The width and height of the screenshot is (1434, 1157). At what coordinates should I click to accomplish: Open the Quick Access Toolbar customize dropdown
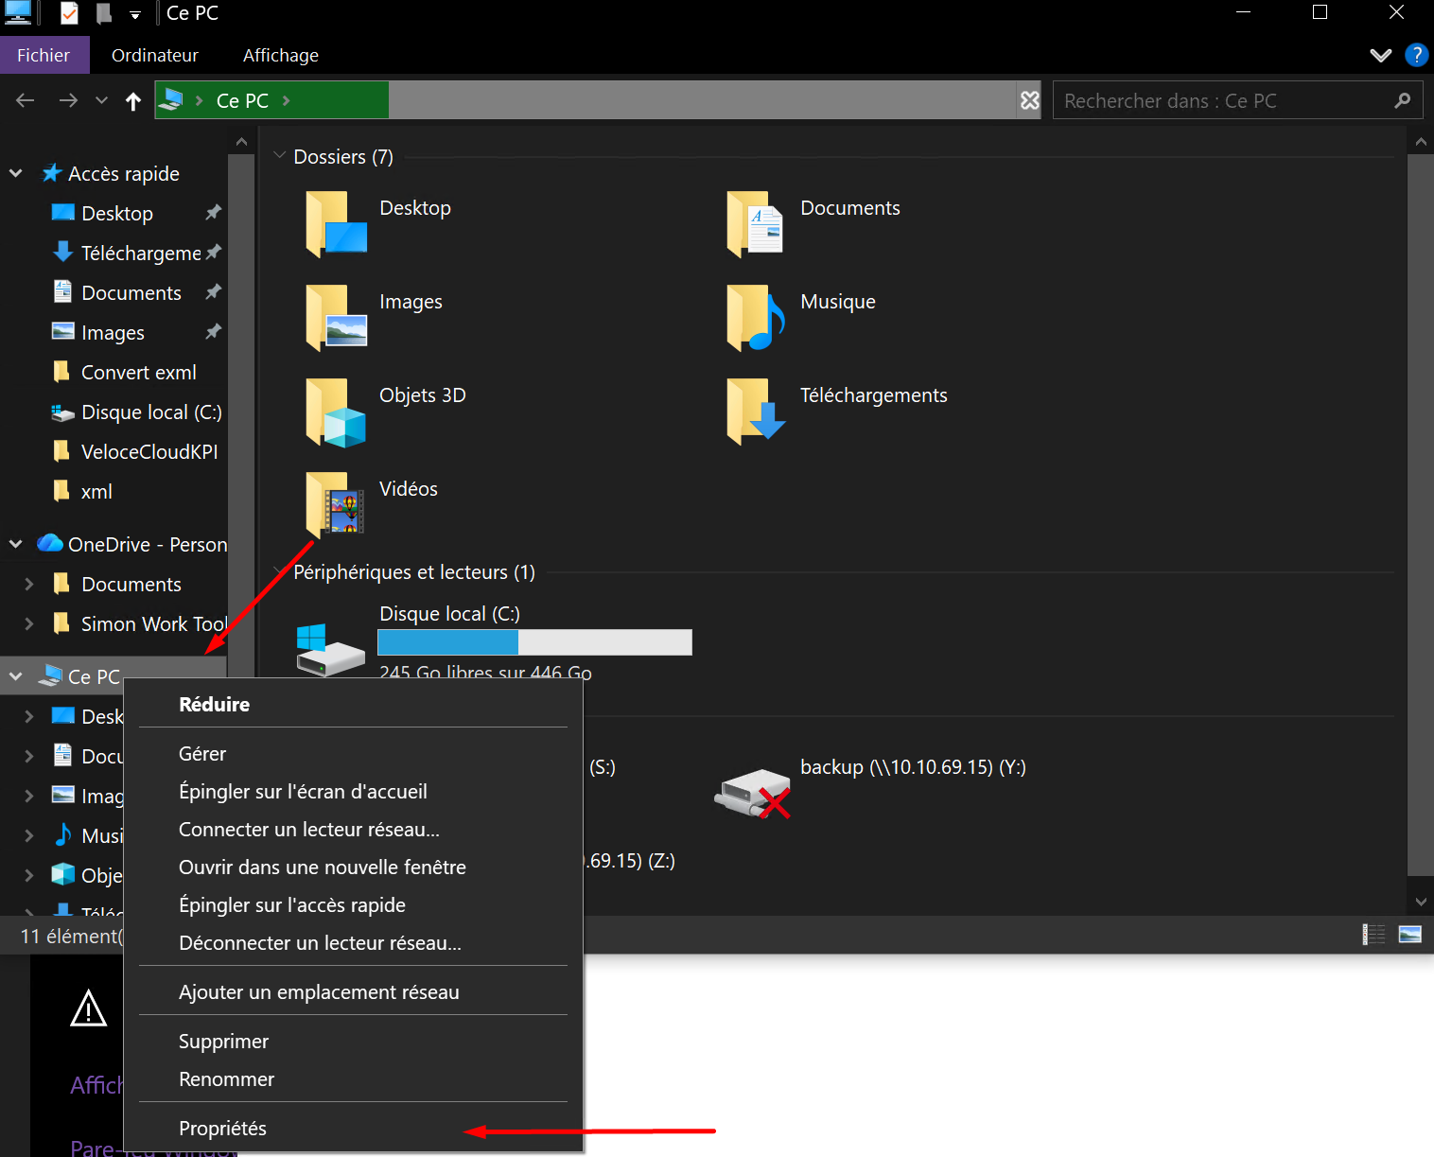(x=135, y=14)
